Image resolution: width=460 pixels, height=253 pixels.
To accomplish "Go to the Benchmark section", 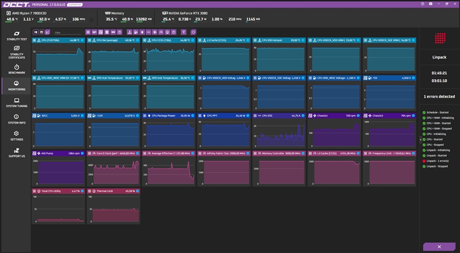I will tap(17, 69).
